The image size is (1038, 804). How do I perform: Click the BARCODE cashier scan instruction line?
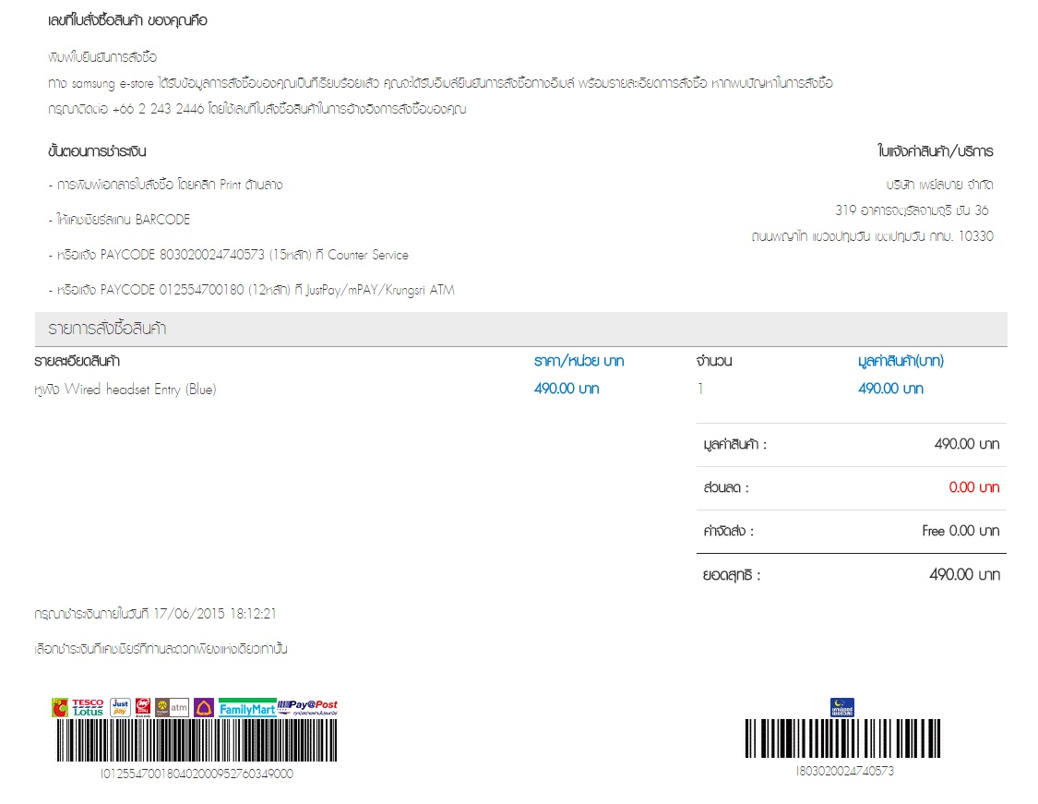119,220
